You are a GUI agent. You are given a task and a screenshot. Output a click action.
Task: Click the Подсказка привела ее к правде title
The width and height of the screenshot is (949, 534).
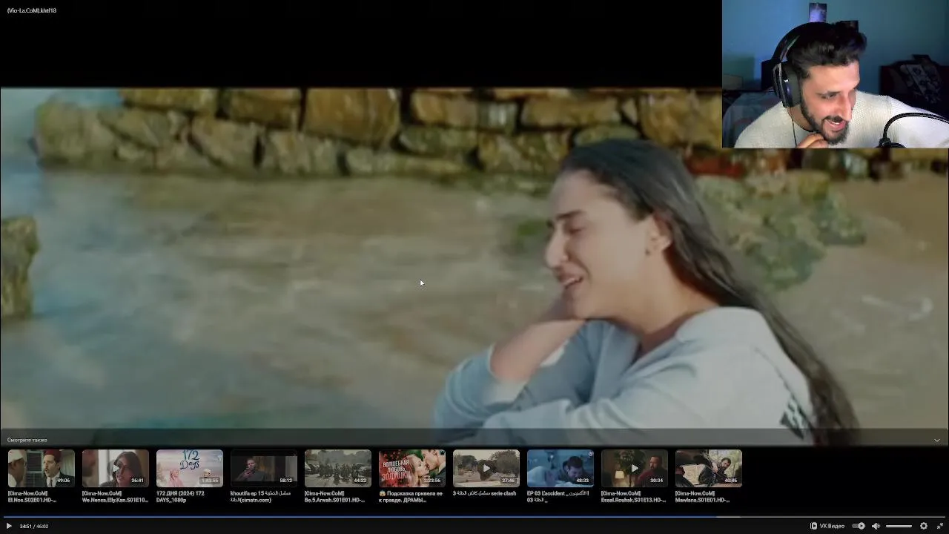[x=411, y=496]
